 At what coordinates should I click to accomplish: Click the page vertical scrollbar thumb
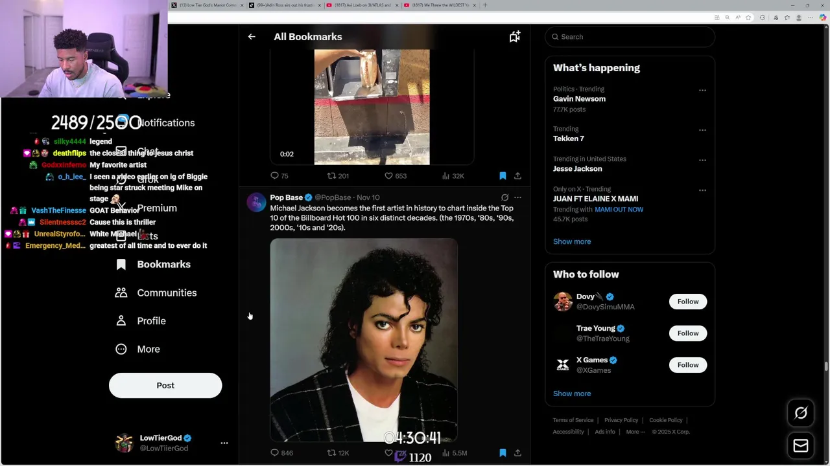pos(826,367)
